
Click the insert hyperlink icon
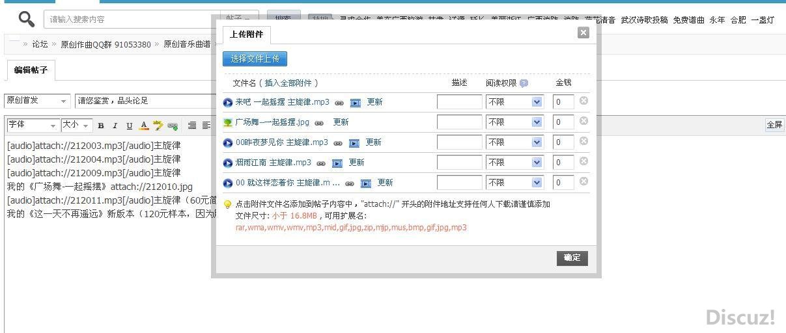coord(173,126)
